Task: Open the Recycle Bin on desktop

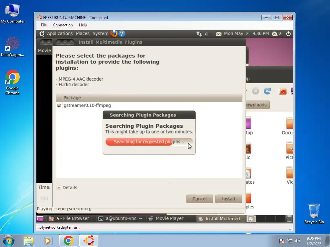Action: 314,214
